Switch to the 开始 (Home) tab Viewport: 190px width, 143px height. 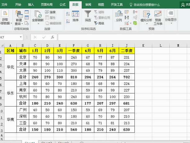[18, 5]
